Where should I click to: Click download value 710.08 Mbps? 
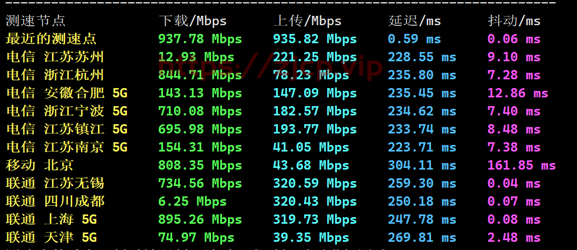(x=200, y=111)
